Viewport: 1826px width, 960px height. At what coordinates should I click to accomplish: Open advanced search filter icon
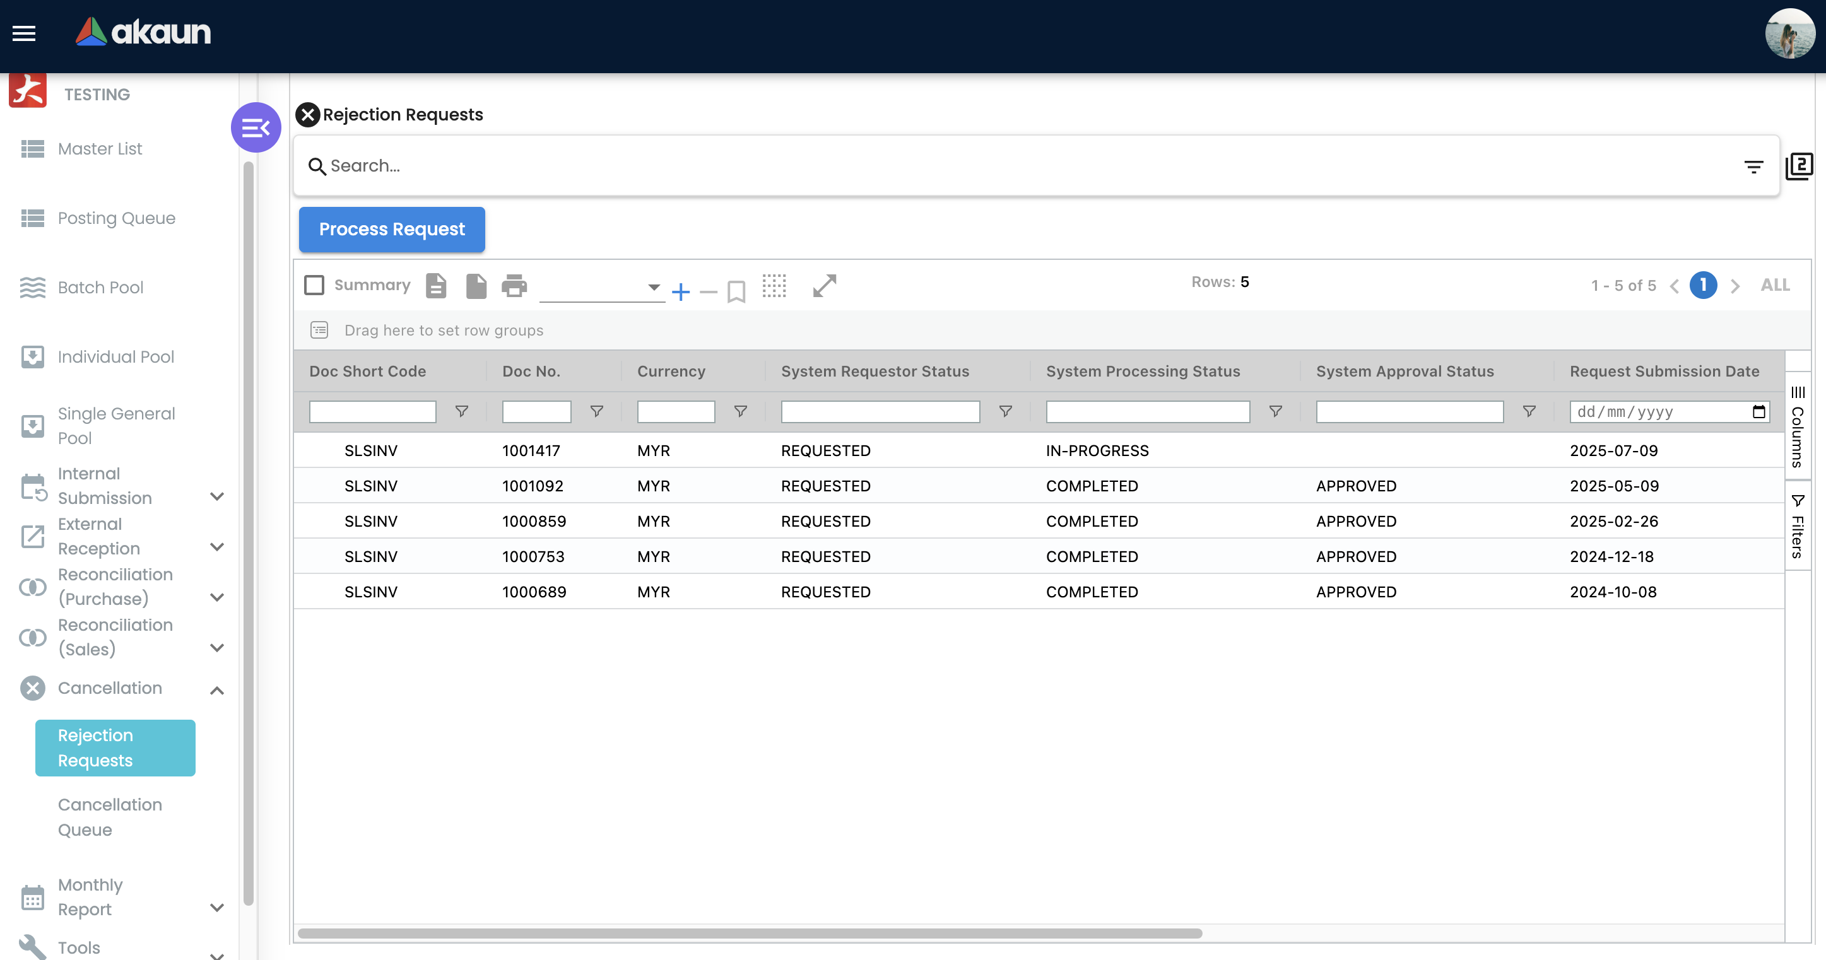point(1753,167)
